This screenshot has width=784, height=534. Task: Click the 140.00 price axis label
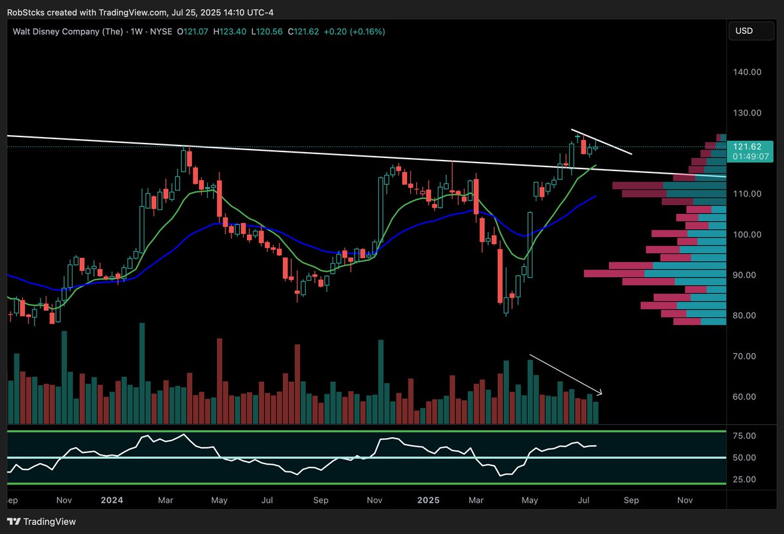pos(746,72)
